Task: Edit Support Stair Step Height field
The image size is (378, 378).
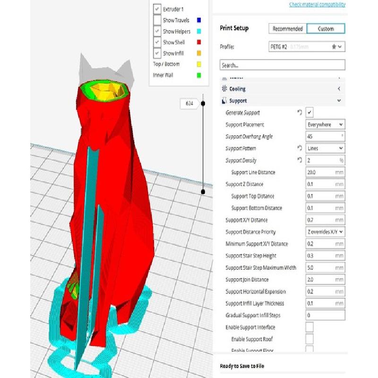Action: (325, 256)
